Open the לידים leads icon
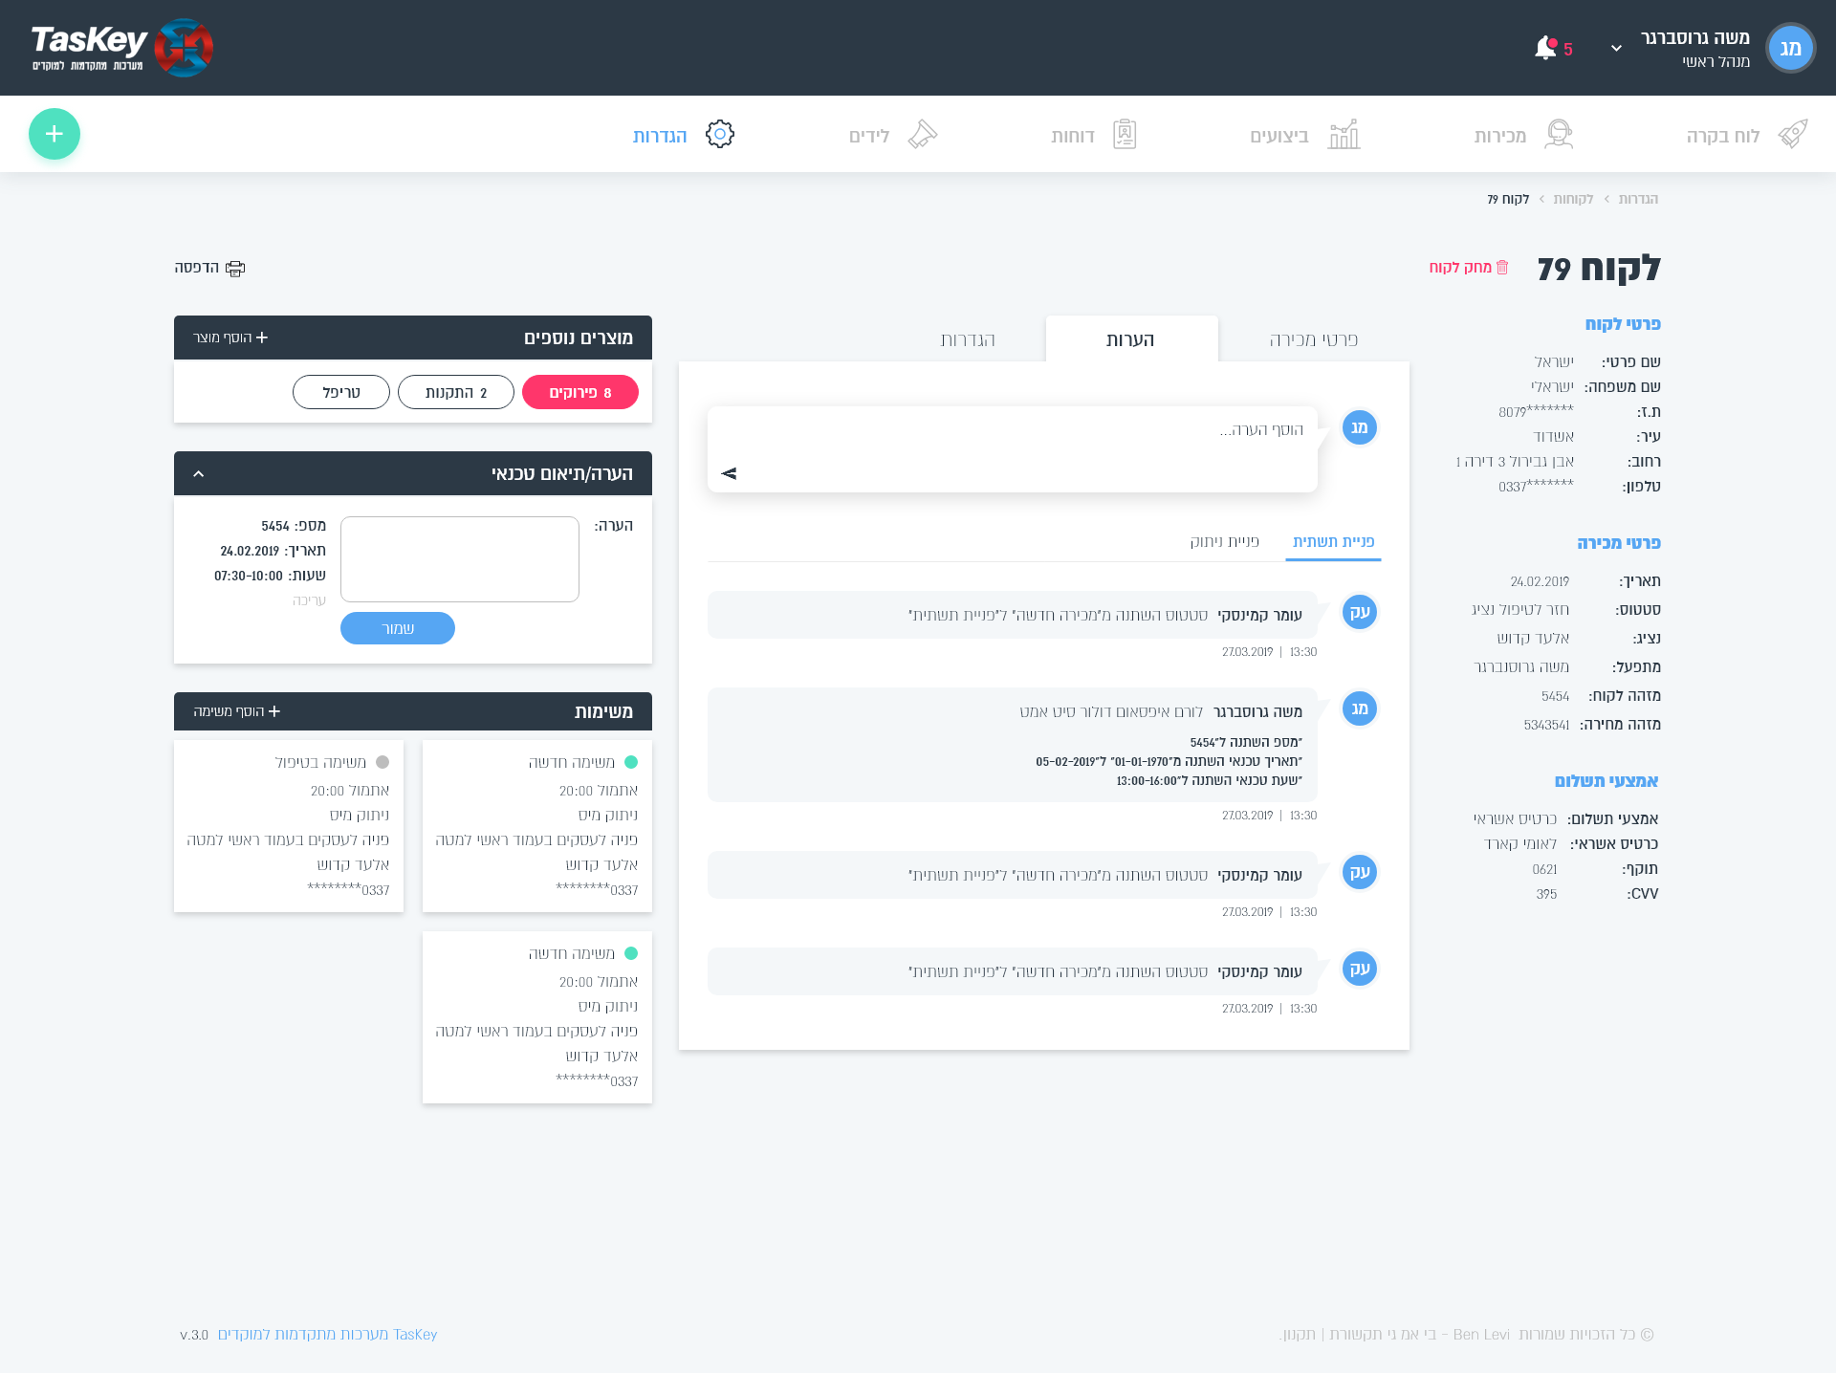The image size is (1836, 1373). pyautogui.click(x=922, y=134)
